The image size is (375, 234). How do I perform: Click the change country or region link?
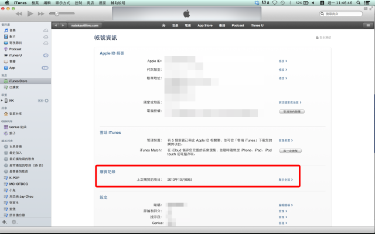click(x=290, y=102)
